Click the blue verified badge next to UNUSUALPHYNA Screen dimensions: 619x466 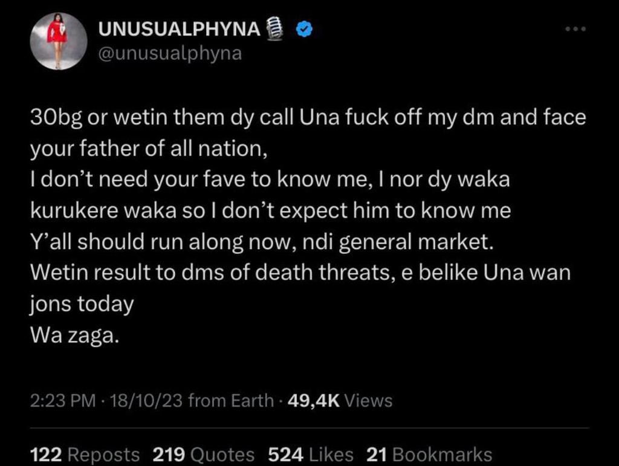click(303, 27)
